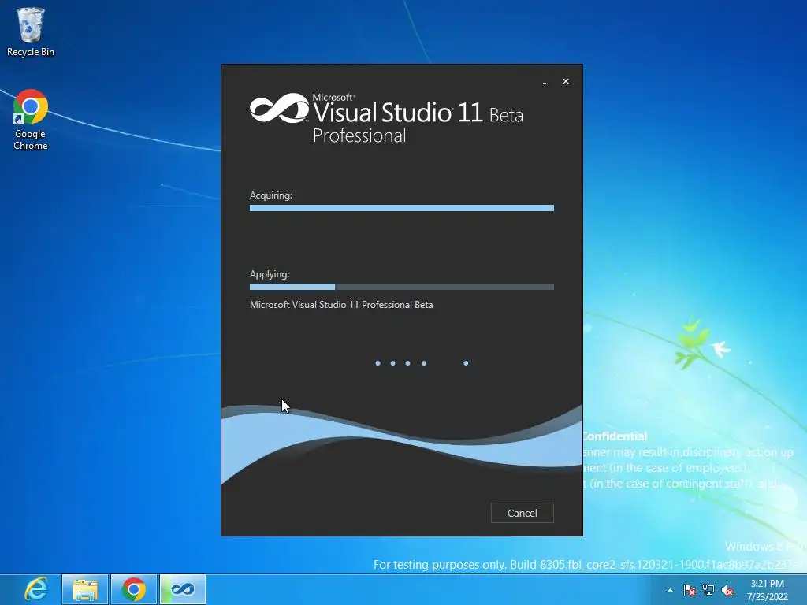
Task: Click the 'Professional' edition text
Action: (x=359, y=135)
